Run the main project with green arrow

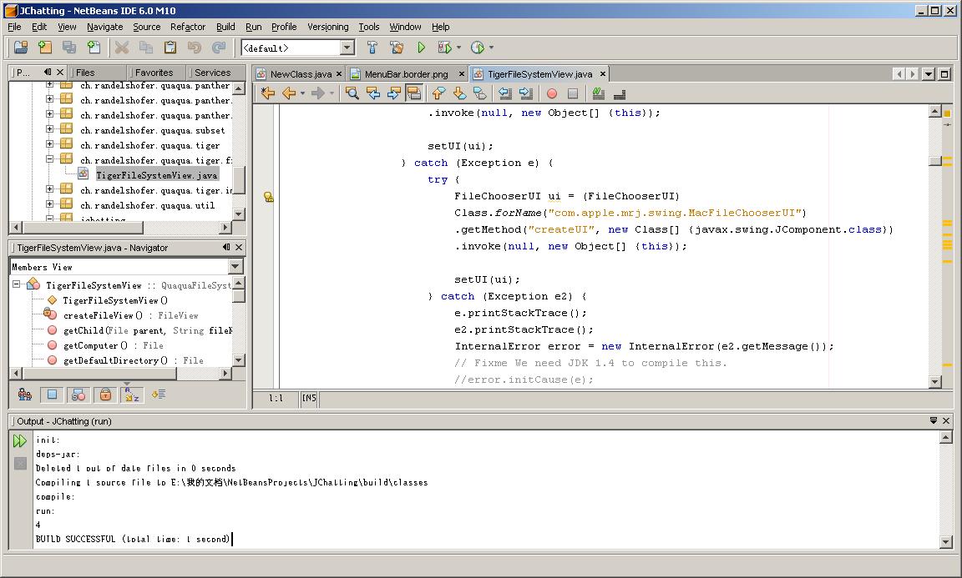422,48
